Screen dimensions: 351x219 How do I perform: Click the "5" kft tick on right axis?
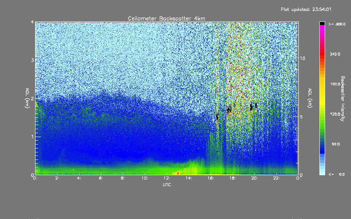pos(301,117)
